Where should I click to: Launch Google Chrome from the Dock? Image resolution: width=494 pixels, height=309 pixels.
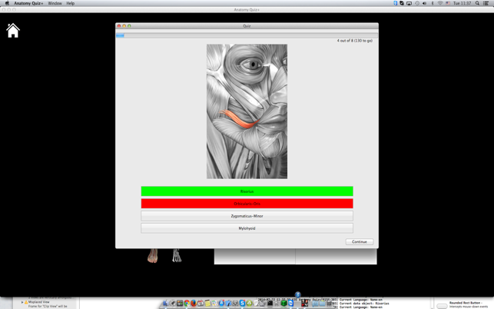coord(187,303)
